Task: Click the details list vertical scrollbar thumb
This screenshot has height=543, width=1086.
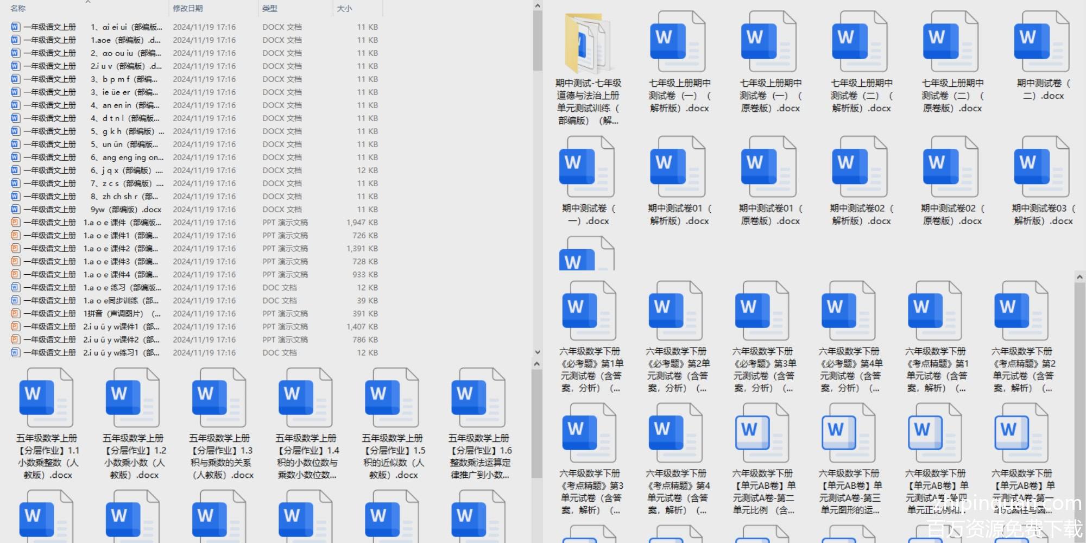Action: point(537,41)
